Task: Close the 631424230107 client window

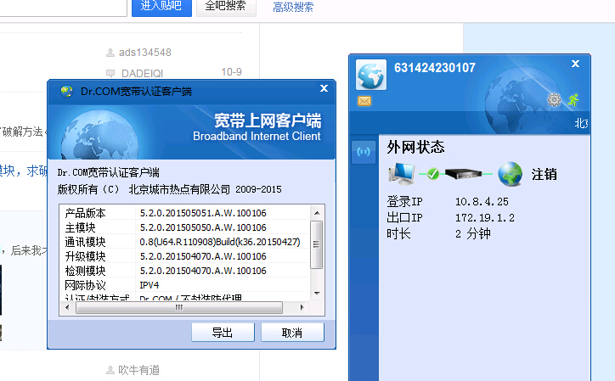Action: [x=575, y=64]
